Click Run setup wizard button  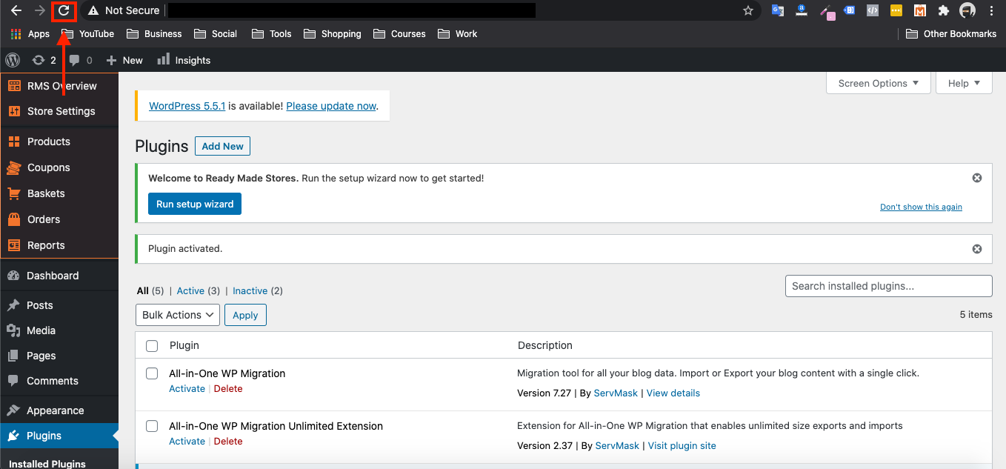pyautogui.click(x=195, y=204)
